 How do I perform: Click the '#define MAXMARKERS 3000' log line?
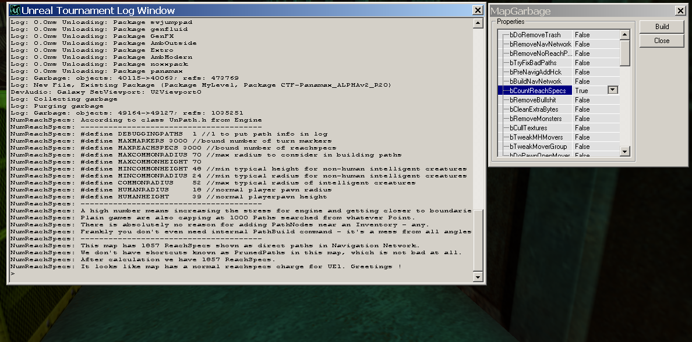[x=171, y=141]
